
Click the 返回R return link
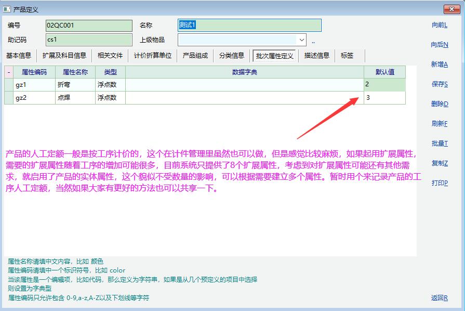pyautogui.click(x=439, y=298)
